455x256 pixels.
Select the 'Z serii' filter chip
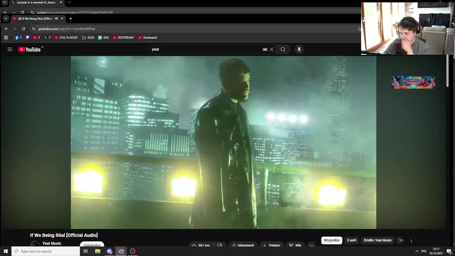[x=352, y=240]
